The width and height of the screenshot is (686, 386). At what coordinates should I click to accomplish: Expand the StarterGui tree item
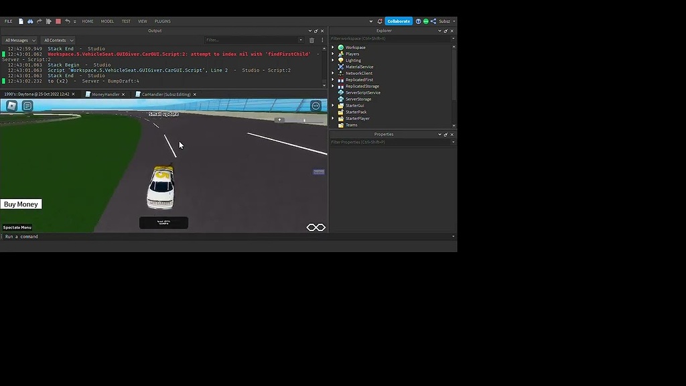click(x=332, y=105)
